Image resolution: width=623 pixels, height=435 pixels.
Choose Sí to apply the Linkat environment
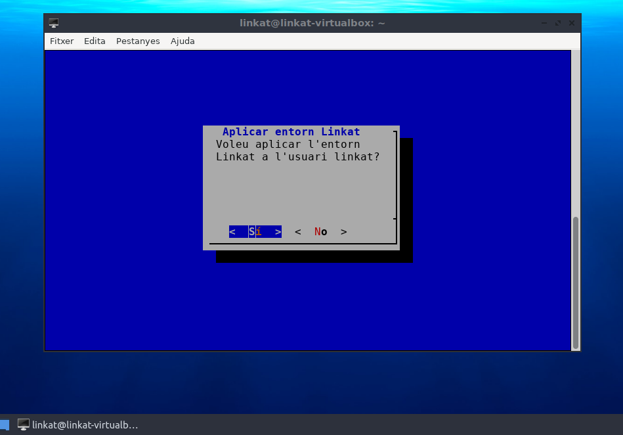click(255, 231)
